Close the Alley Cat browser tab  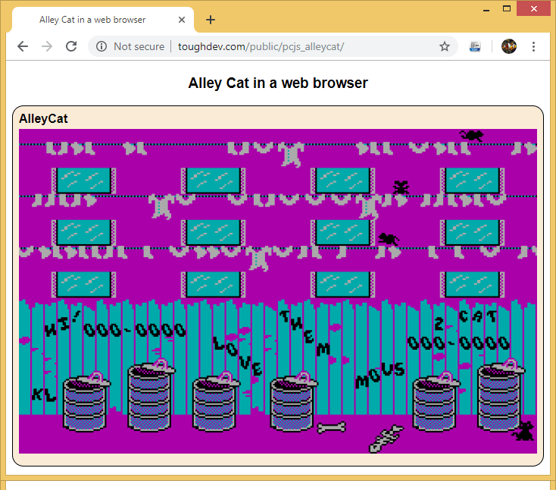point(182,20)
